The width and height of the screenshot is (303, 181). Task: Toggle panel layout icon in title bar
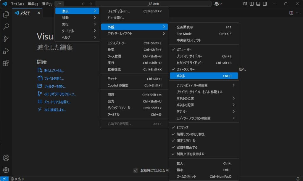[258, 4]
